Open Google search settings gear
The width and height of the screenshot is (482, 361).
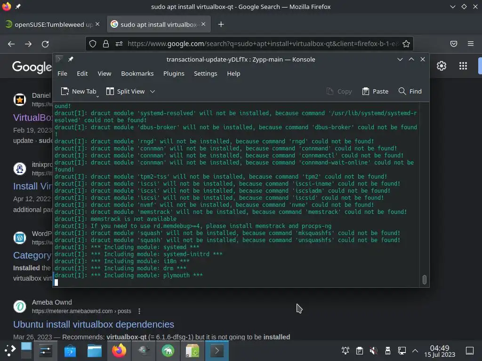(x=442, y=66)
